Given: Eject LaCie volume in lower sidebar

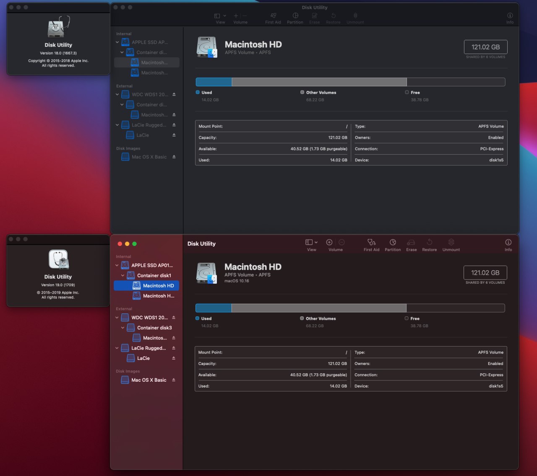Looking at the screenshot, I should [x=174, y=358].
